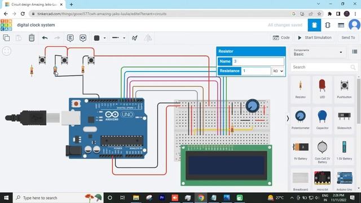Image resolution: width=361 pixels, height=203 pixels.
Task: Click the components panel scrollbar
Action: click(x=359, y=101)
